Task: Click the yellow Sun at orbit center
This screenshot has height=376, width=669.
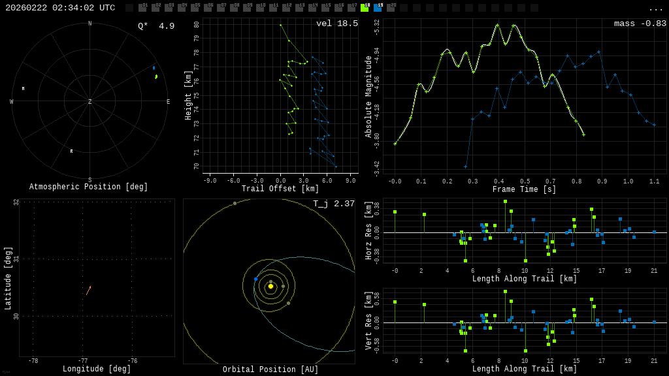Action: (x=270, y=286)
